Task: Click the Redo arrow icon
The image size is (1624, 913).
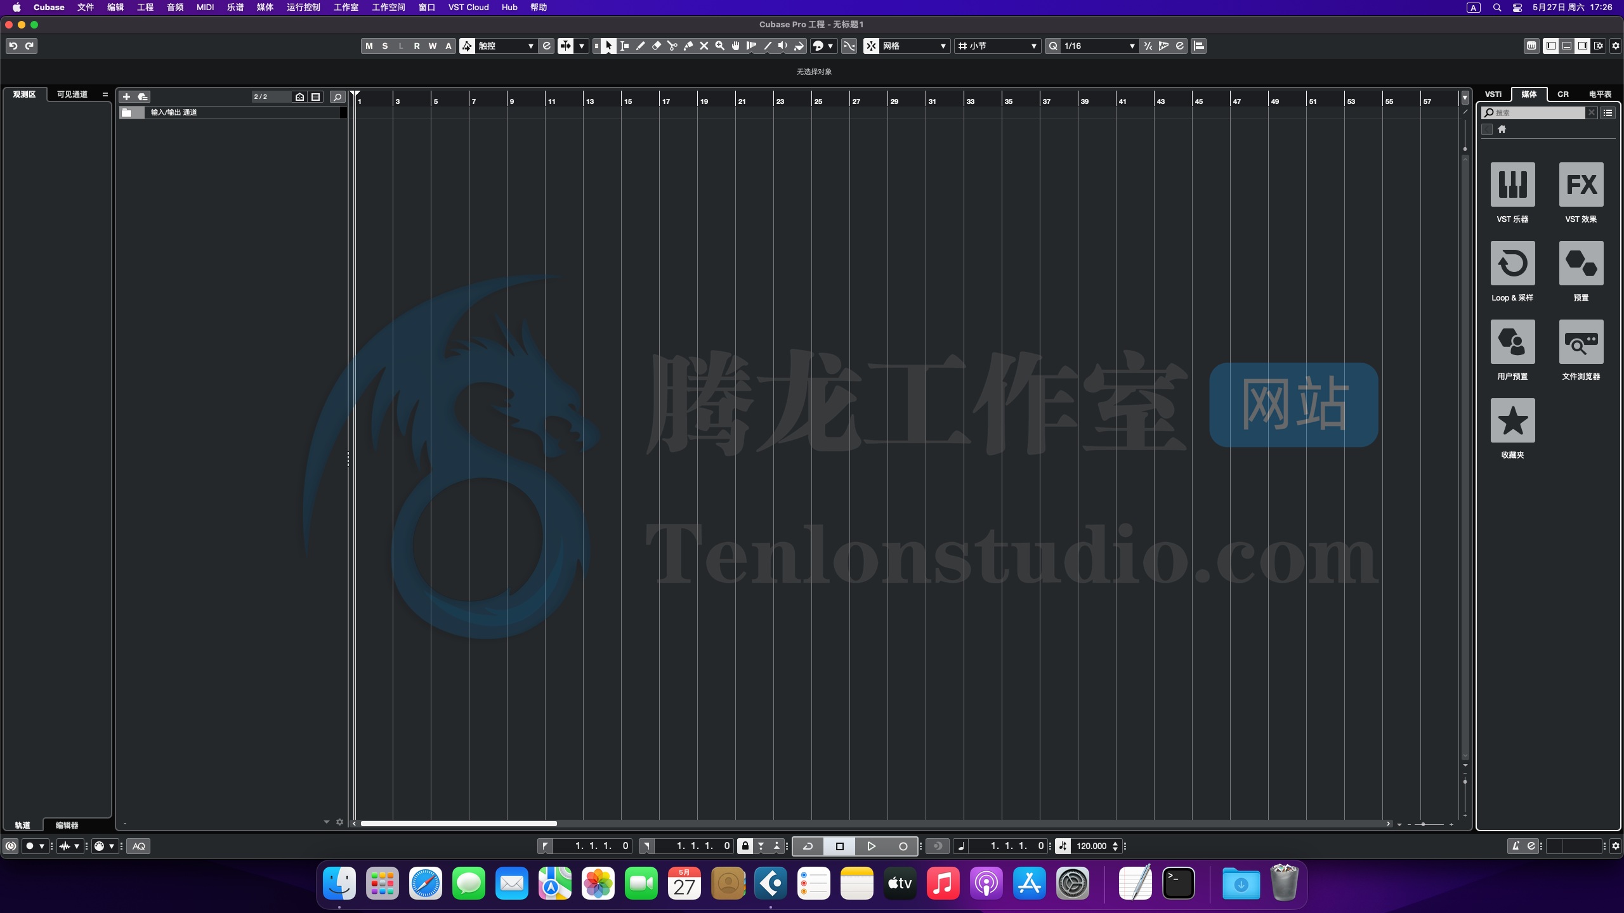Action: [x=29, y=46]
